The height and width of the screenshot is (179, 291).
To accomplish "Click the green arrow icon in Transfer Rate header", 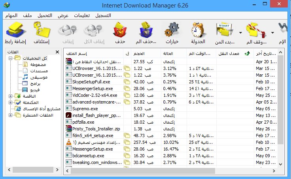I will pyautogui.click(x=247, y=53).
